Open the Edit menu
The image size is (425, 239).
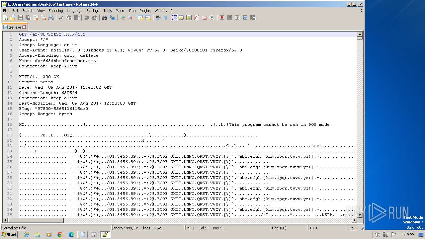[x=15, y=11]
